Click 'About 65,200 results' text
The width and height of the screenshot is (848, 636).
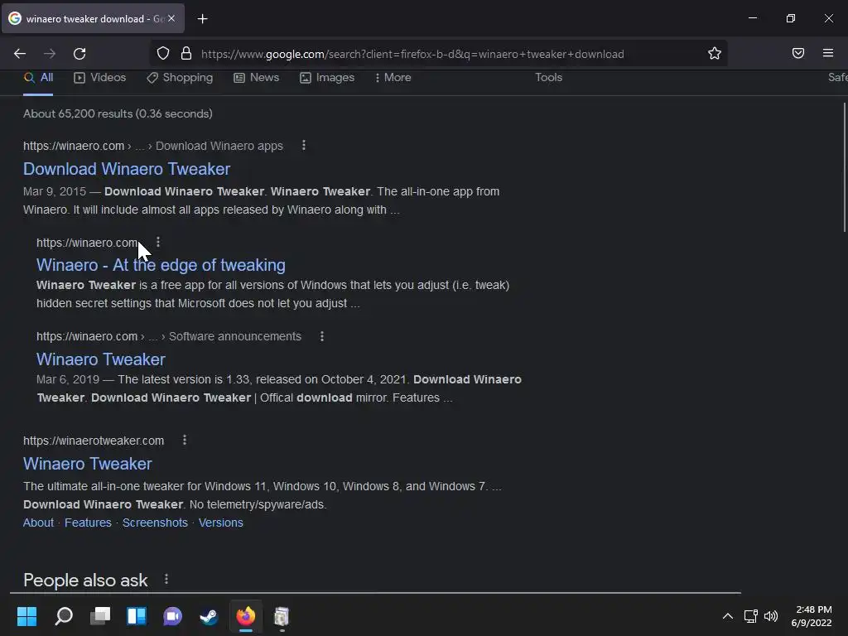coord(77,113)
